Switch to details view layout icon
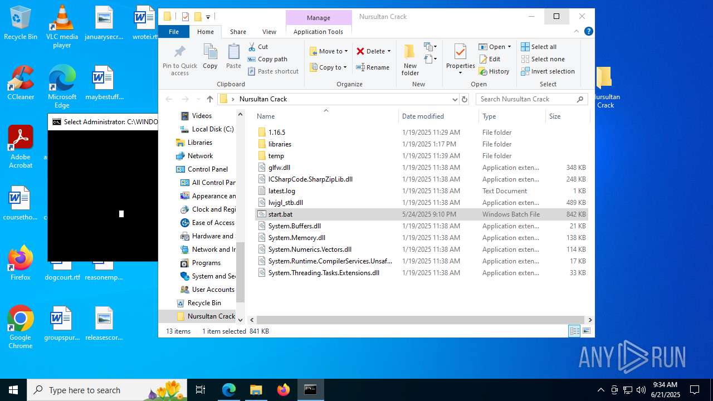713x401 pixels. (574, 331)
